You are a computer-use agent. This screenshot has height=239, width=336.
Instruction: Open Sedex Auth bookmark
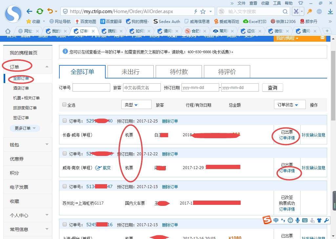(167, 21)
